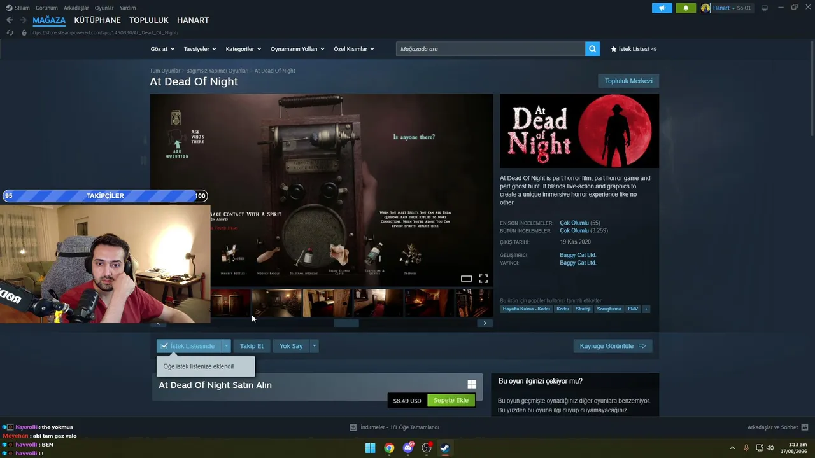
Task: Uncheck the İstek Listesinde wishlist toggle
Action: click(x=189, y=346)
